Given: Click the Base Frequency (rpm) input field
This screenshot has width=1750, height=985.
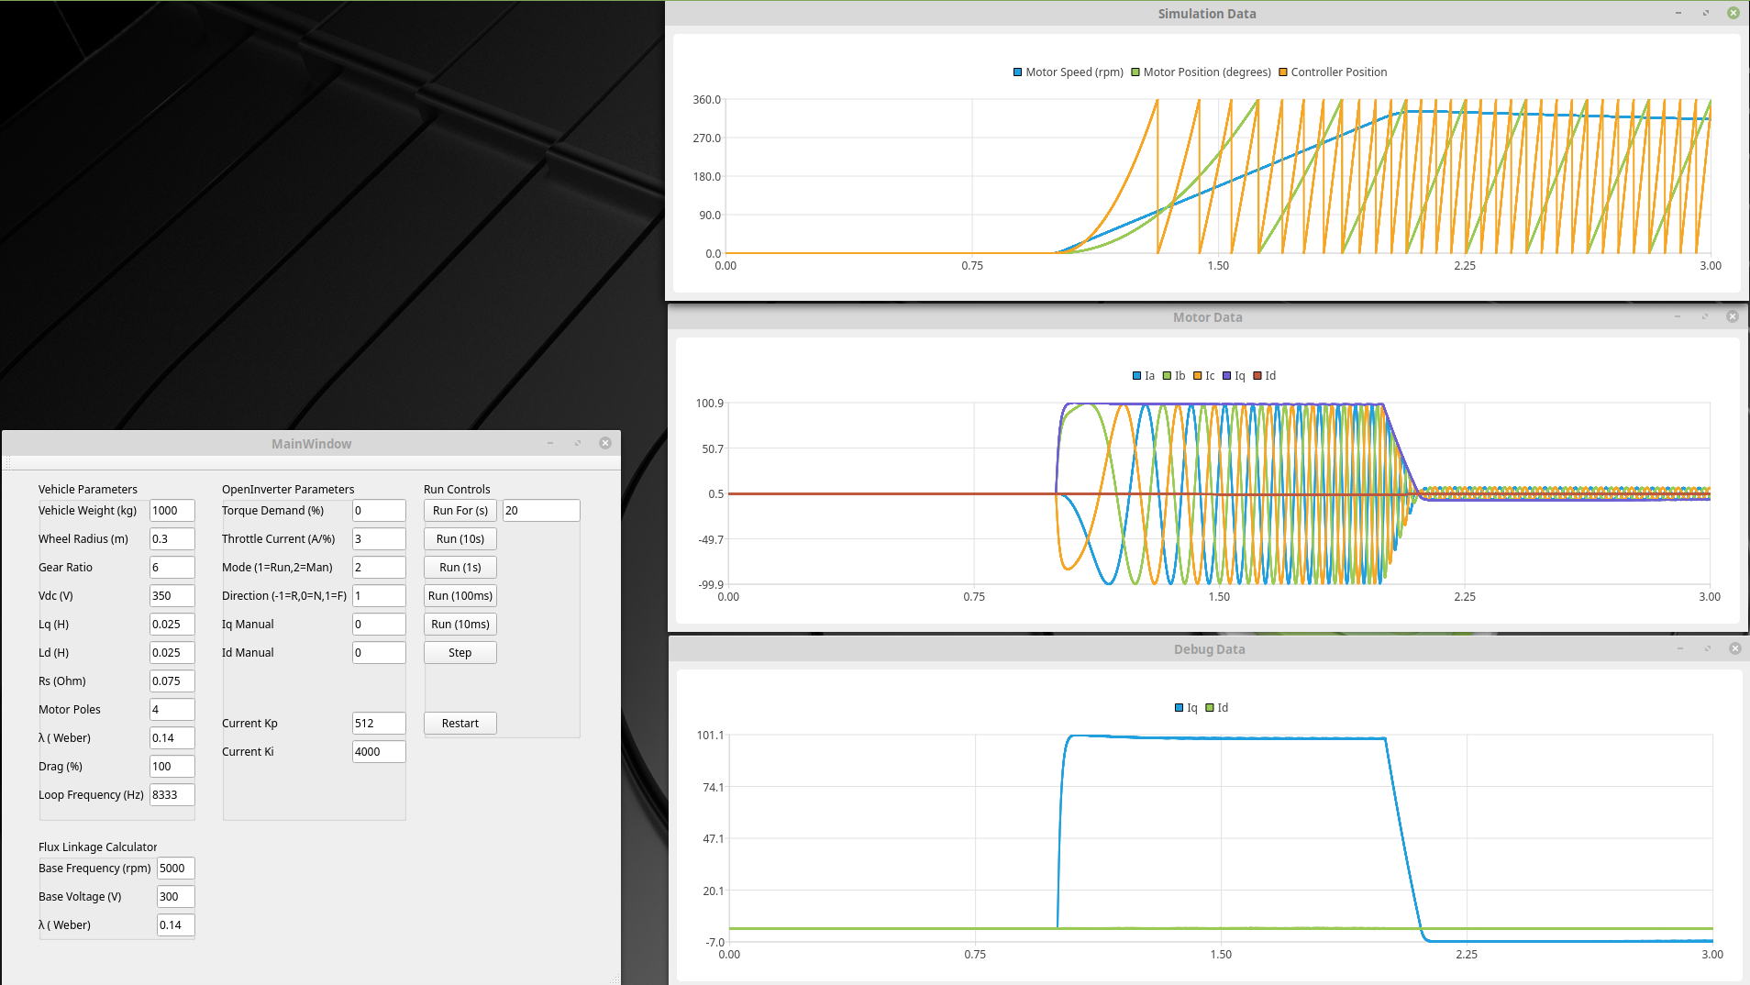Looking at the screenshot, I should [175, 869].
